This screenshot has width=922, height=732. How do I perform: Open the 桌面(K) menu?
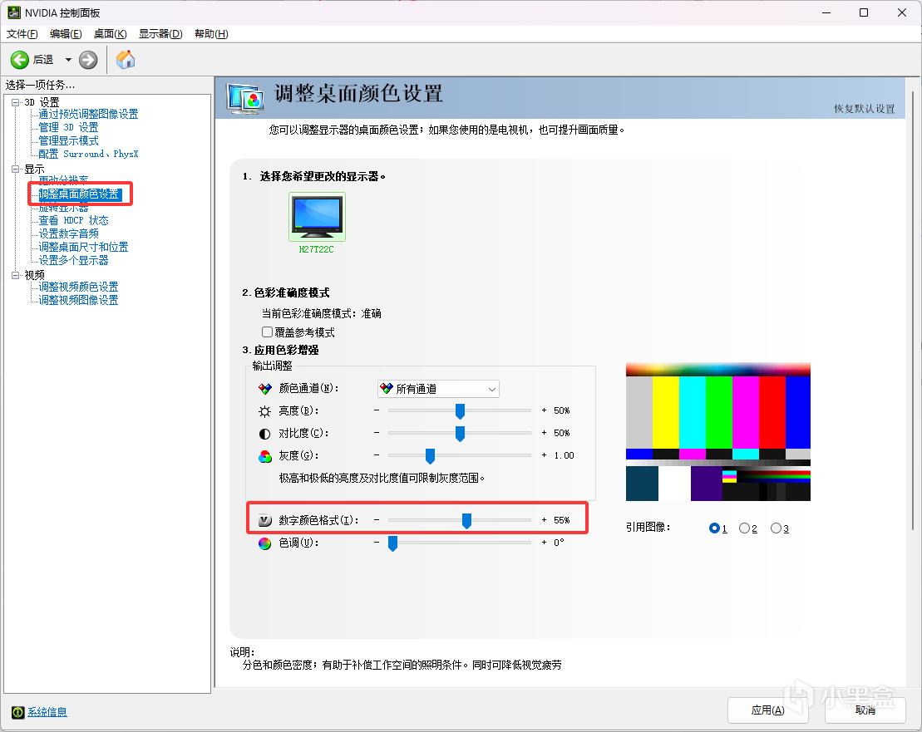coord(110,34)
